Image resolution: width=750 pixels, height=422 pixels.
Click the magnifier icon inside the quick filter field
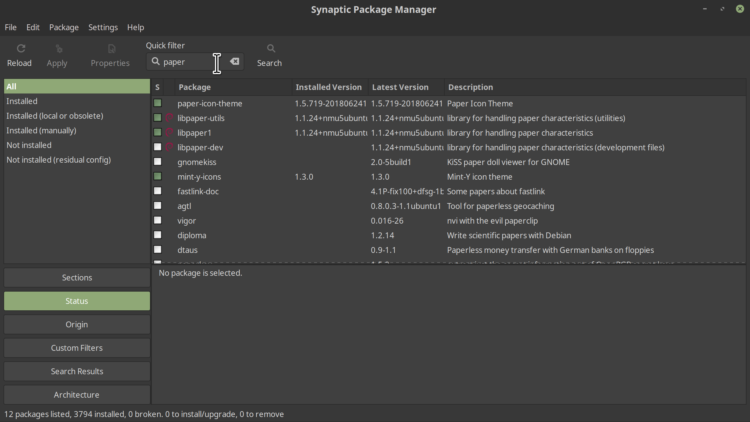156,62
